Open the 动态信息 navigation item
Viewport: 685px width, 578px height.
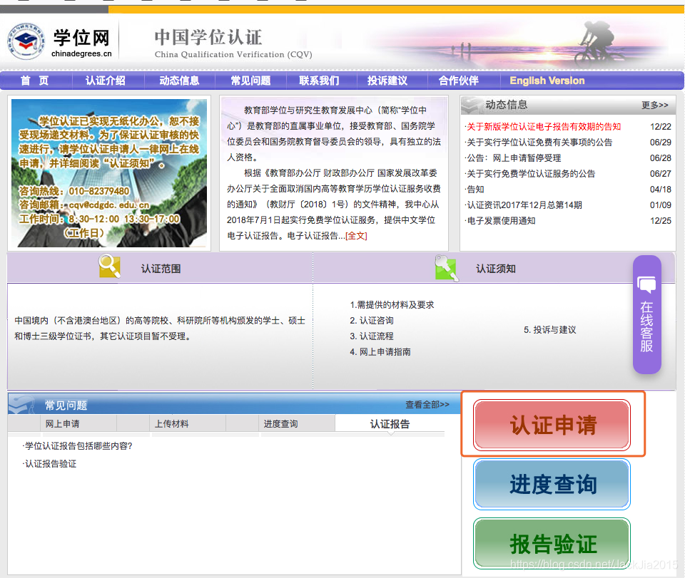[179, 81]
